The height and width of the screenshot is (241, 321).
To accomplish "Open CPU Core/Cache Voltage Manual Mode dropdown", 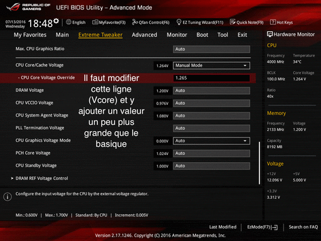I will tap(211, 65).
